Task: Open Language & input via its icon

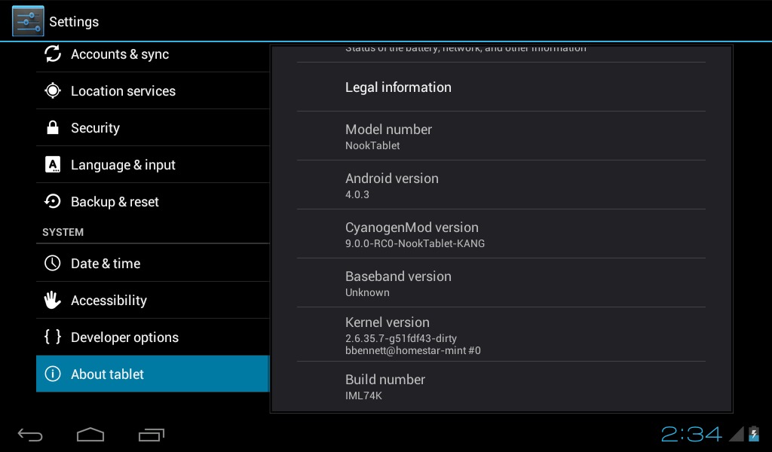Action: [52, 164]
